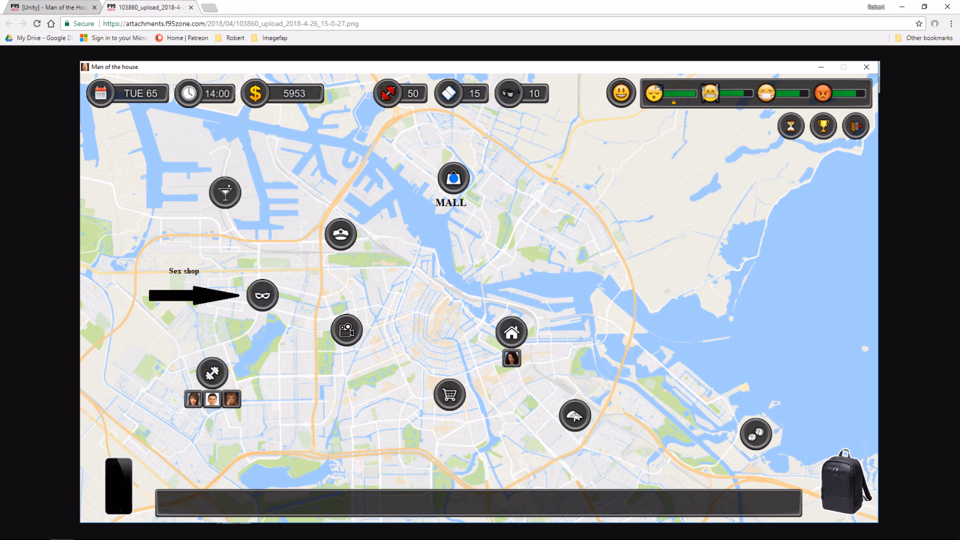Close the 103860_upload browser tab
Image resolution: width=960 pixels, height=540 pixels.
coord(191,7)
